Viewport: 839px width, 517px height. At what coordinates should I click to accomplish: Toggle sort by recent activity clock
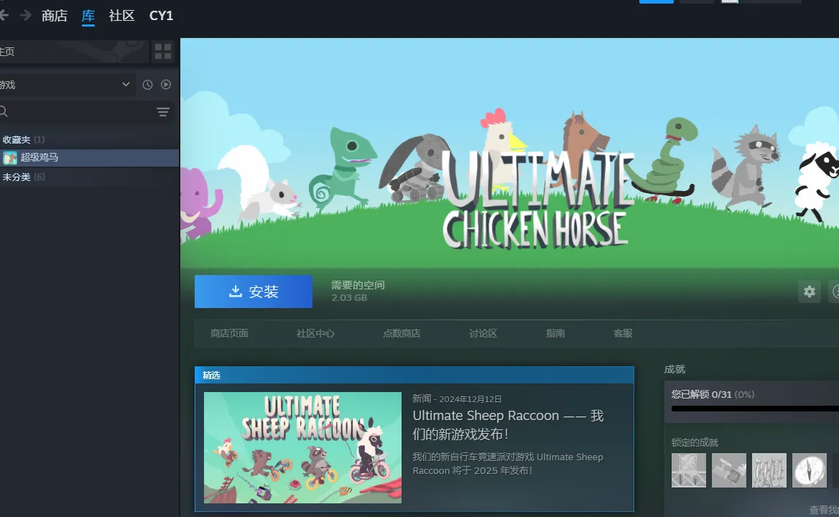(x=147, y=85)
